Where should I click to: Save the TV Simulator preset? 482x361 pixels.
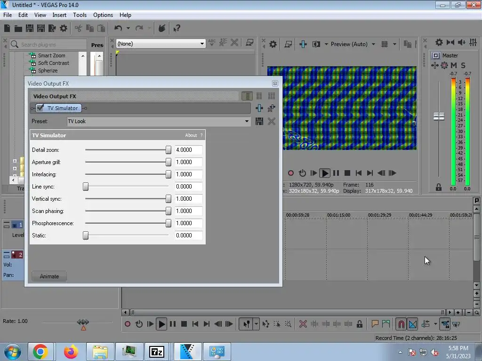click(259, 121)
